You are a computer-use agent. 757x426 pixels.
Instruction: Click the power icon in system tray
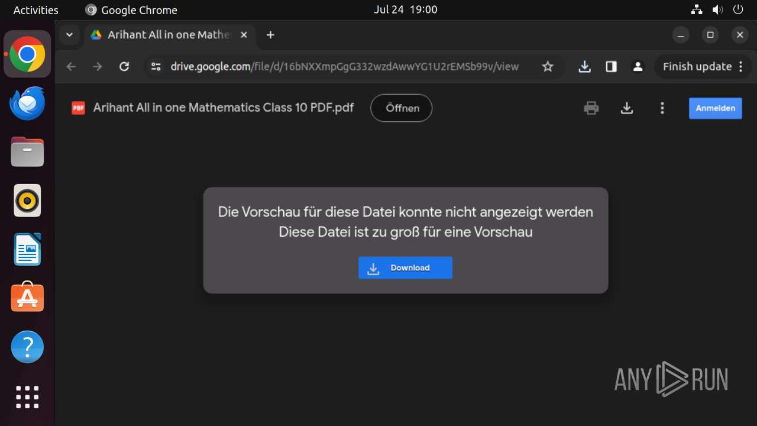[x=737, y=9]
